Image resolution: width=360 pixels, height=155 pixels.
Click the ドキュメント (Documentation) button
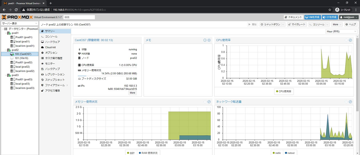click(293, 17)
